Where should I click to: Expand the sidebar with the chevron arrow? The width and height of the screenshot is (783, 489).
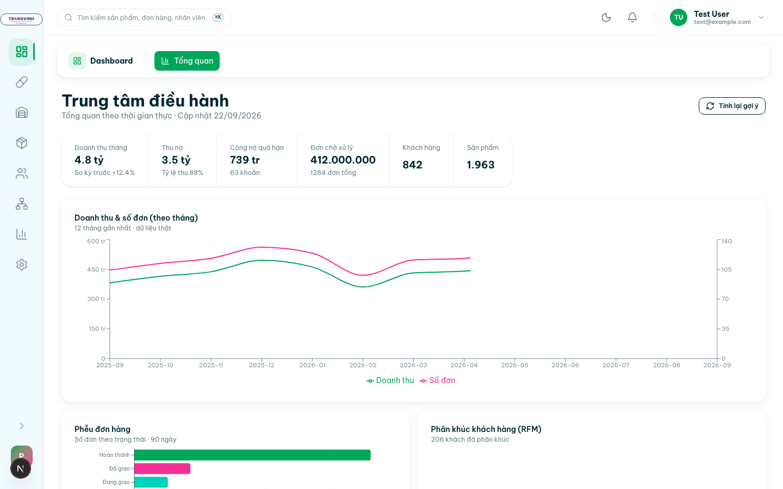tap(22, 426)
